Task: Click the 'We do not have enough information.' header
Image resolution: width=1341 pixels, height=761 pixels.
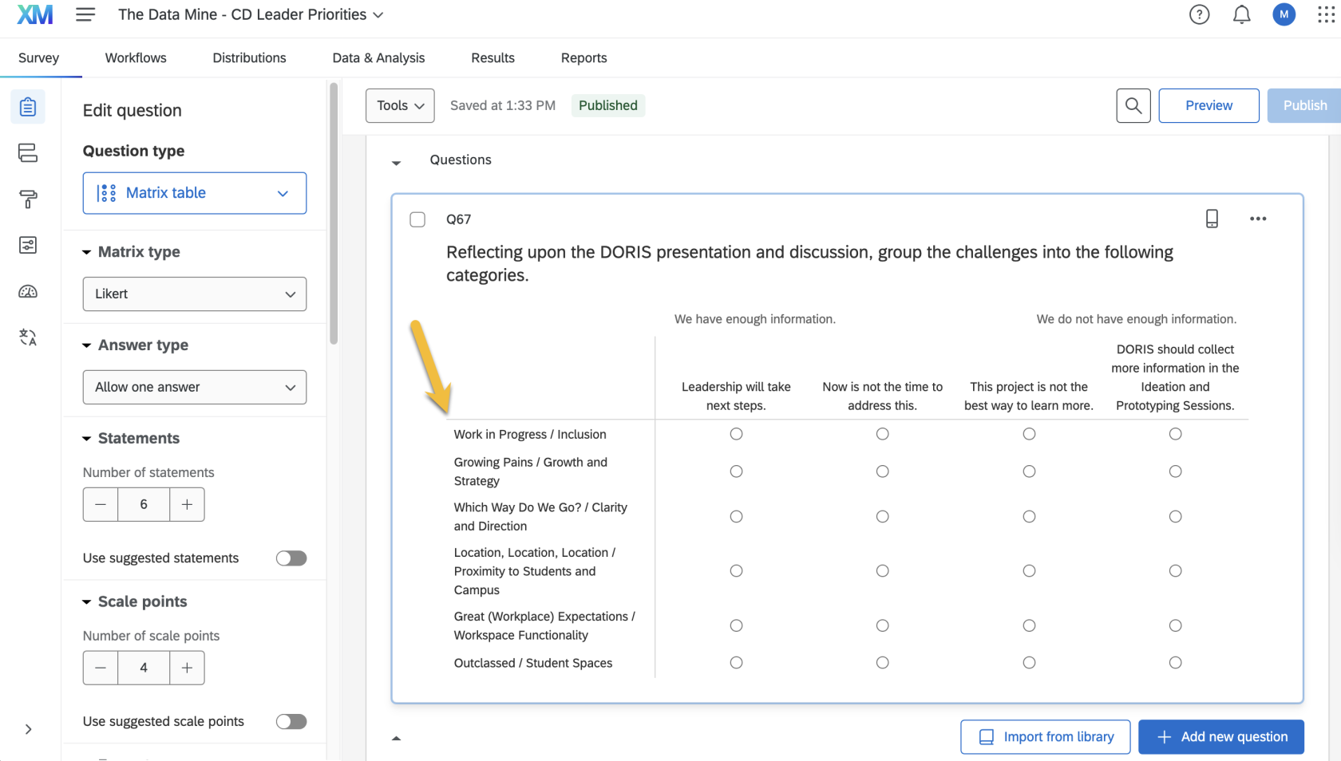Action: 1136,319
